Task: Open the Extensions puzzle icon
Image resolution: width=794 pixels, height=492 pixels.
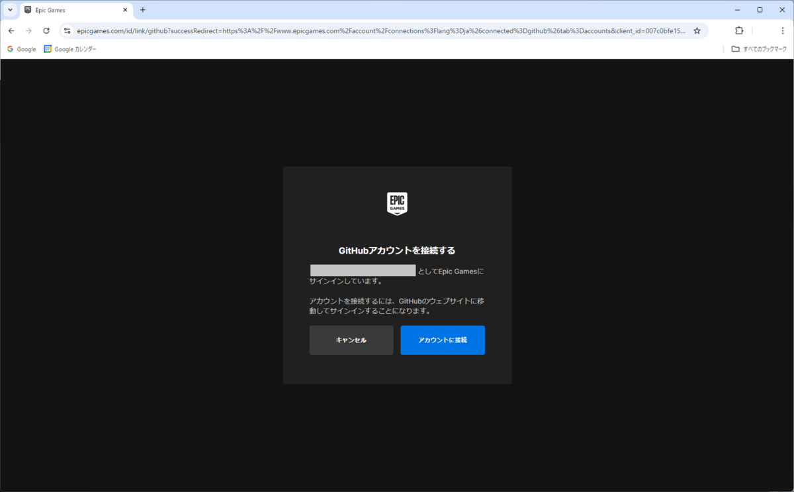Action: (740, 30)
